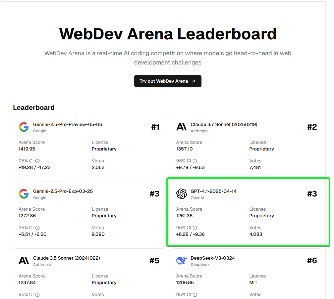
Task: Select the GPT-4.1-2025-04-14 model name
Action: 213,191
